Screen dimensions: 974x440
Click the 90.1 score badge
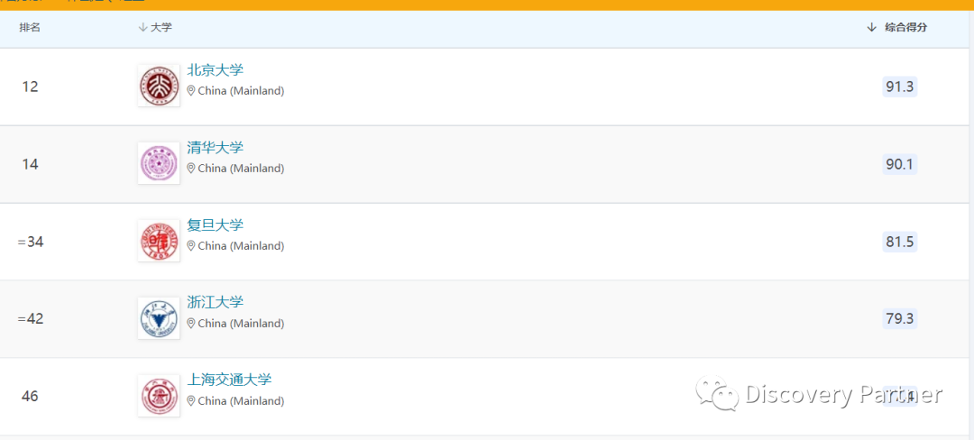tap(899, 164)
